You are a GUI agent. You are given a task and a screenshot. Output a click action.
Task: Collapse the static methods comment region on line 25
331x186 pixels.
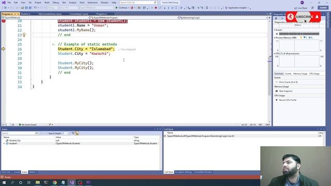point(53,44)
